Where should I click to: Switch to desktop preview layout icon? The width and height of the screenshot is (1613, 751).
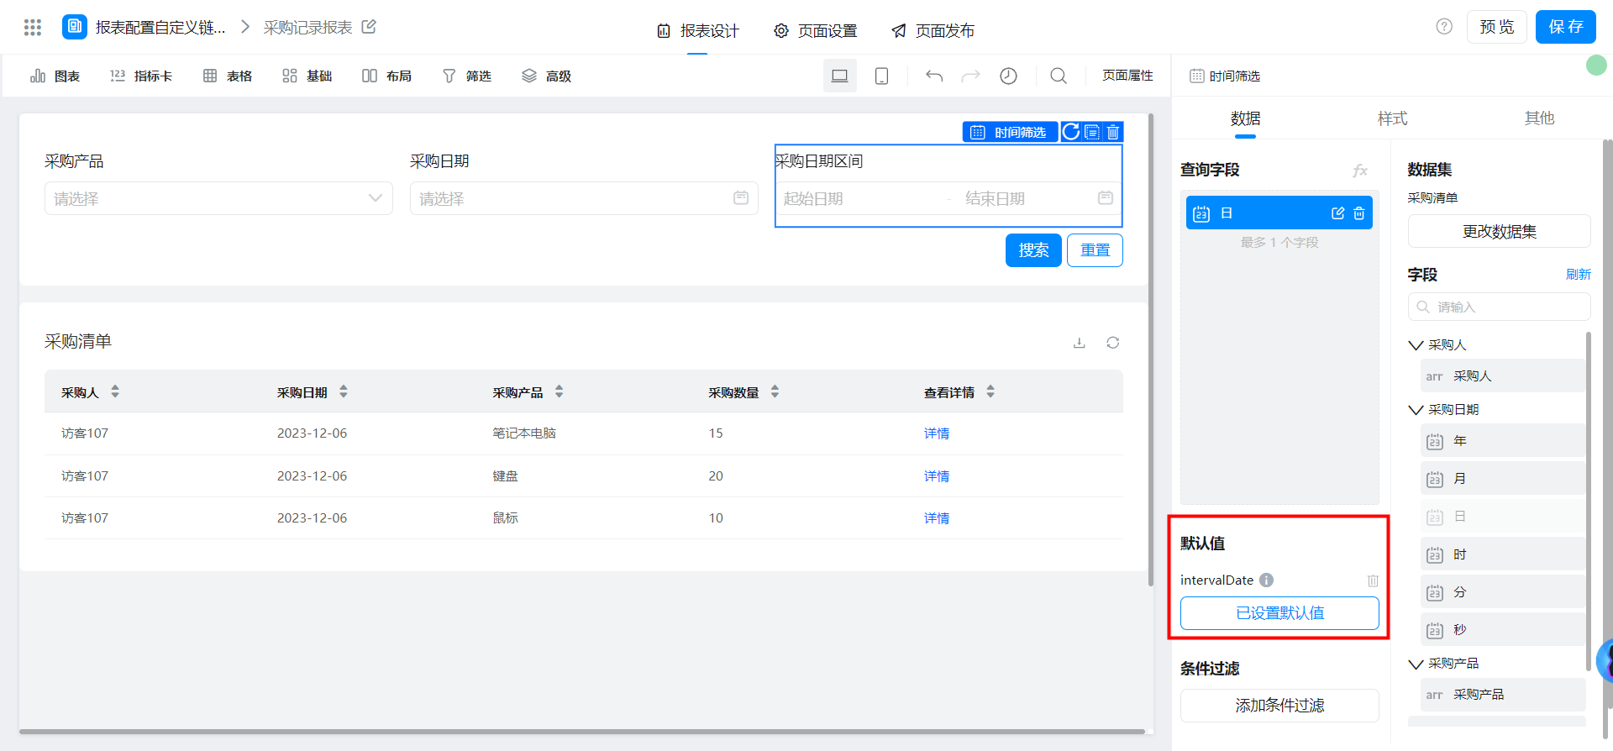(839, 76)
